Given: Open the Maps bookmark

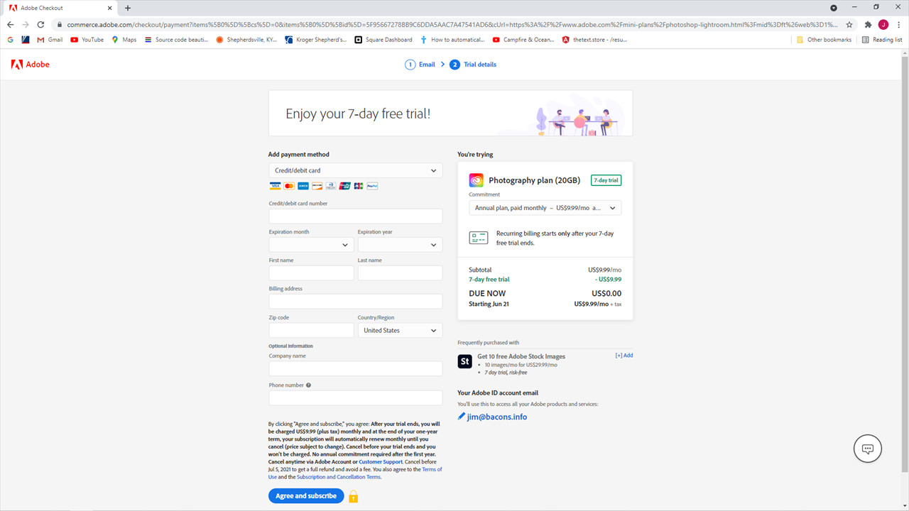Looking at the screenshot, I should (x=124, y=40).
